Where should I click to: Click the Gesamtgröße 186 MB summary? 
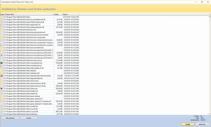198,120
